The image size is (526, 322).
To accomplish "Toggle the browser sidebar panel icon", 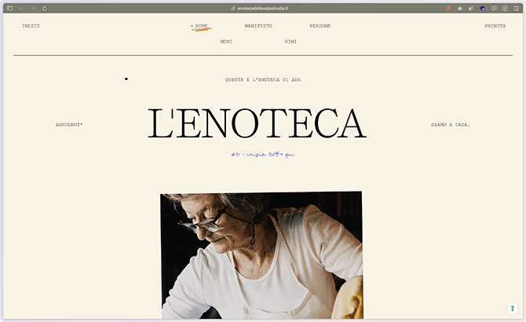I will tap(9, 9).
